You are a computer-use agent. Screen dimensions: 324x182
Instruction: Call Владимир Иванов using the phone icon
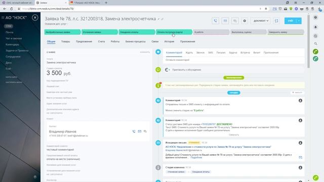coord(134,131)
